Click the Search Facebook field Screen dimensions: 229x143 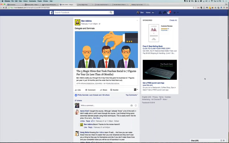[x=81, y=12]
